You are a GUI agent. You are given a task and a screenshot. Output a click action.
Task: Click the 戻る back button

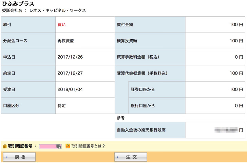pyautogui.click(x=19, y=157)
